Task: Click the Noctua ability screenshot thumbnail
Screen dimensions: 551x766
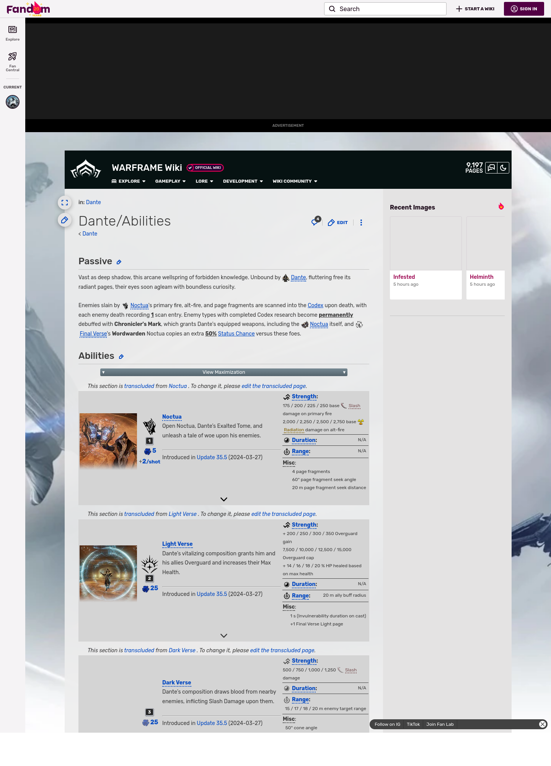Action: (108, 441)
